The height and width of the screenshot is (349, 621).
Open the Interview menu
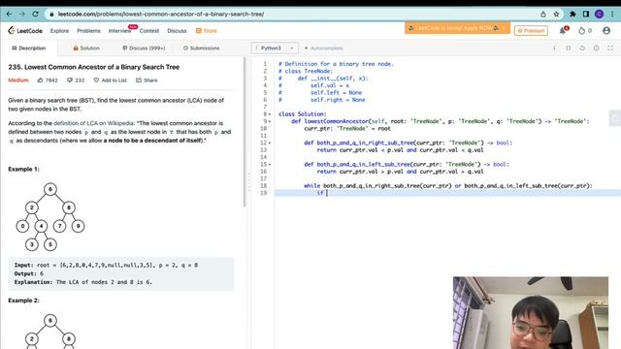tap(119, 30)
